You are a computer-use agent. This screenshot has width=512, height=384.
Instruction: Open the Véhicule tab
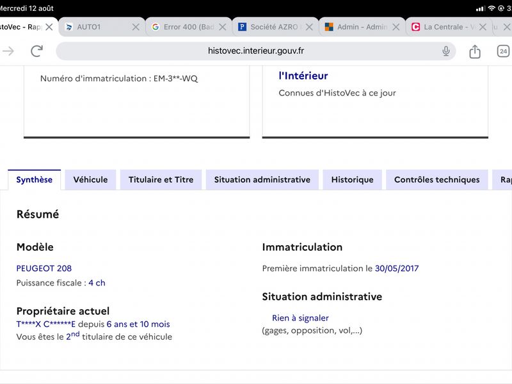(x=90, y=180)
